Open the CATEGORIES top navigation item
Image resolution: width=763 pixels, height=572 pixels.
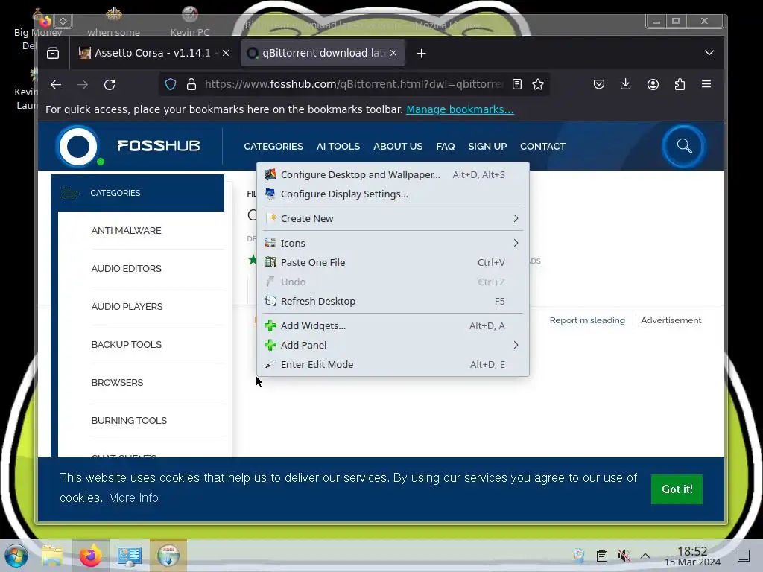(273, 147)
